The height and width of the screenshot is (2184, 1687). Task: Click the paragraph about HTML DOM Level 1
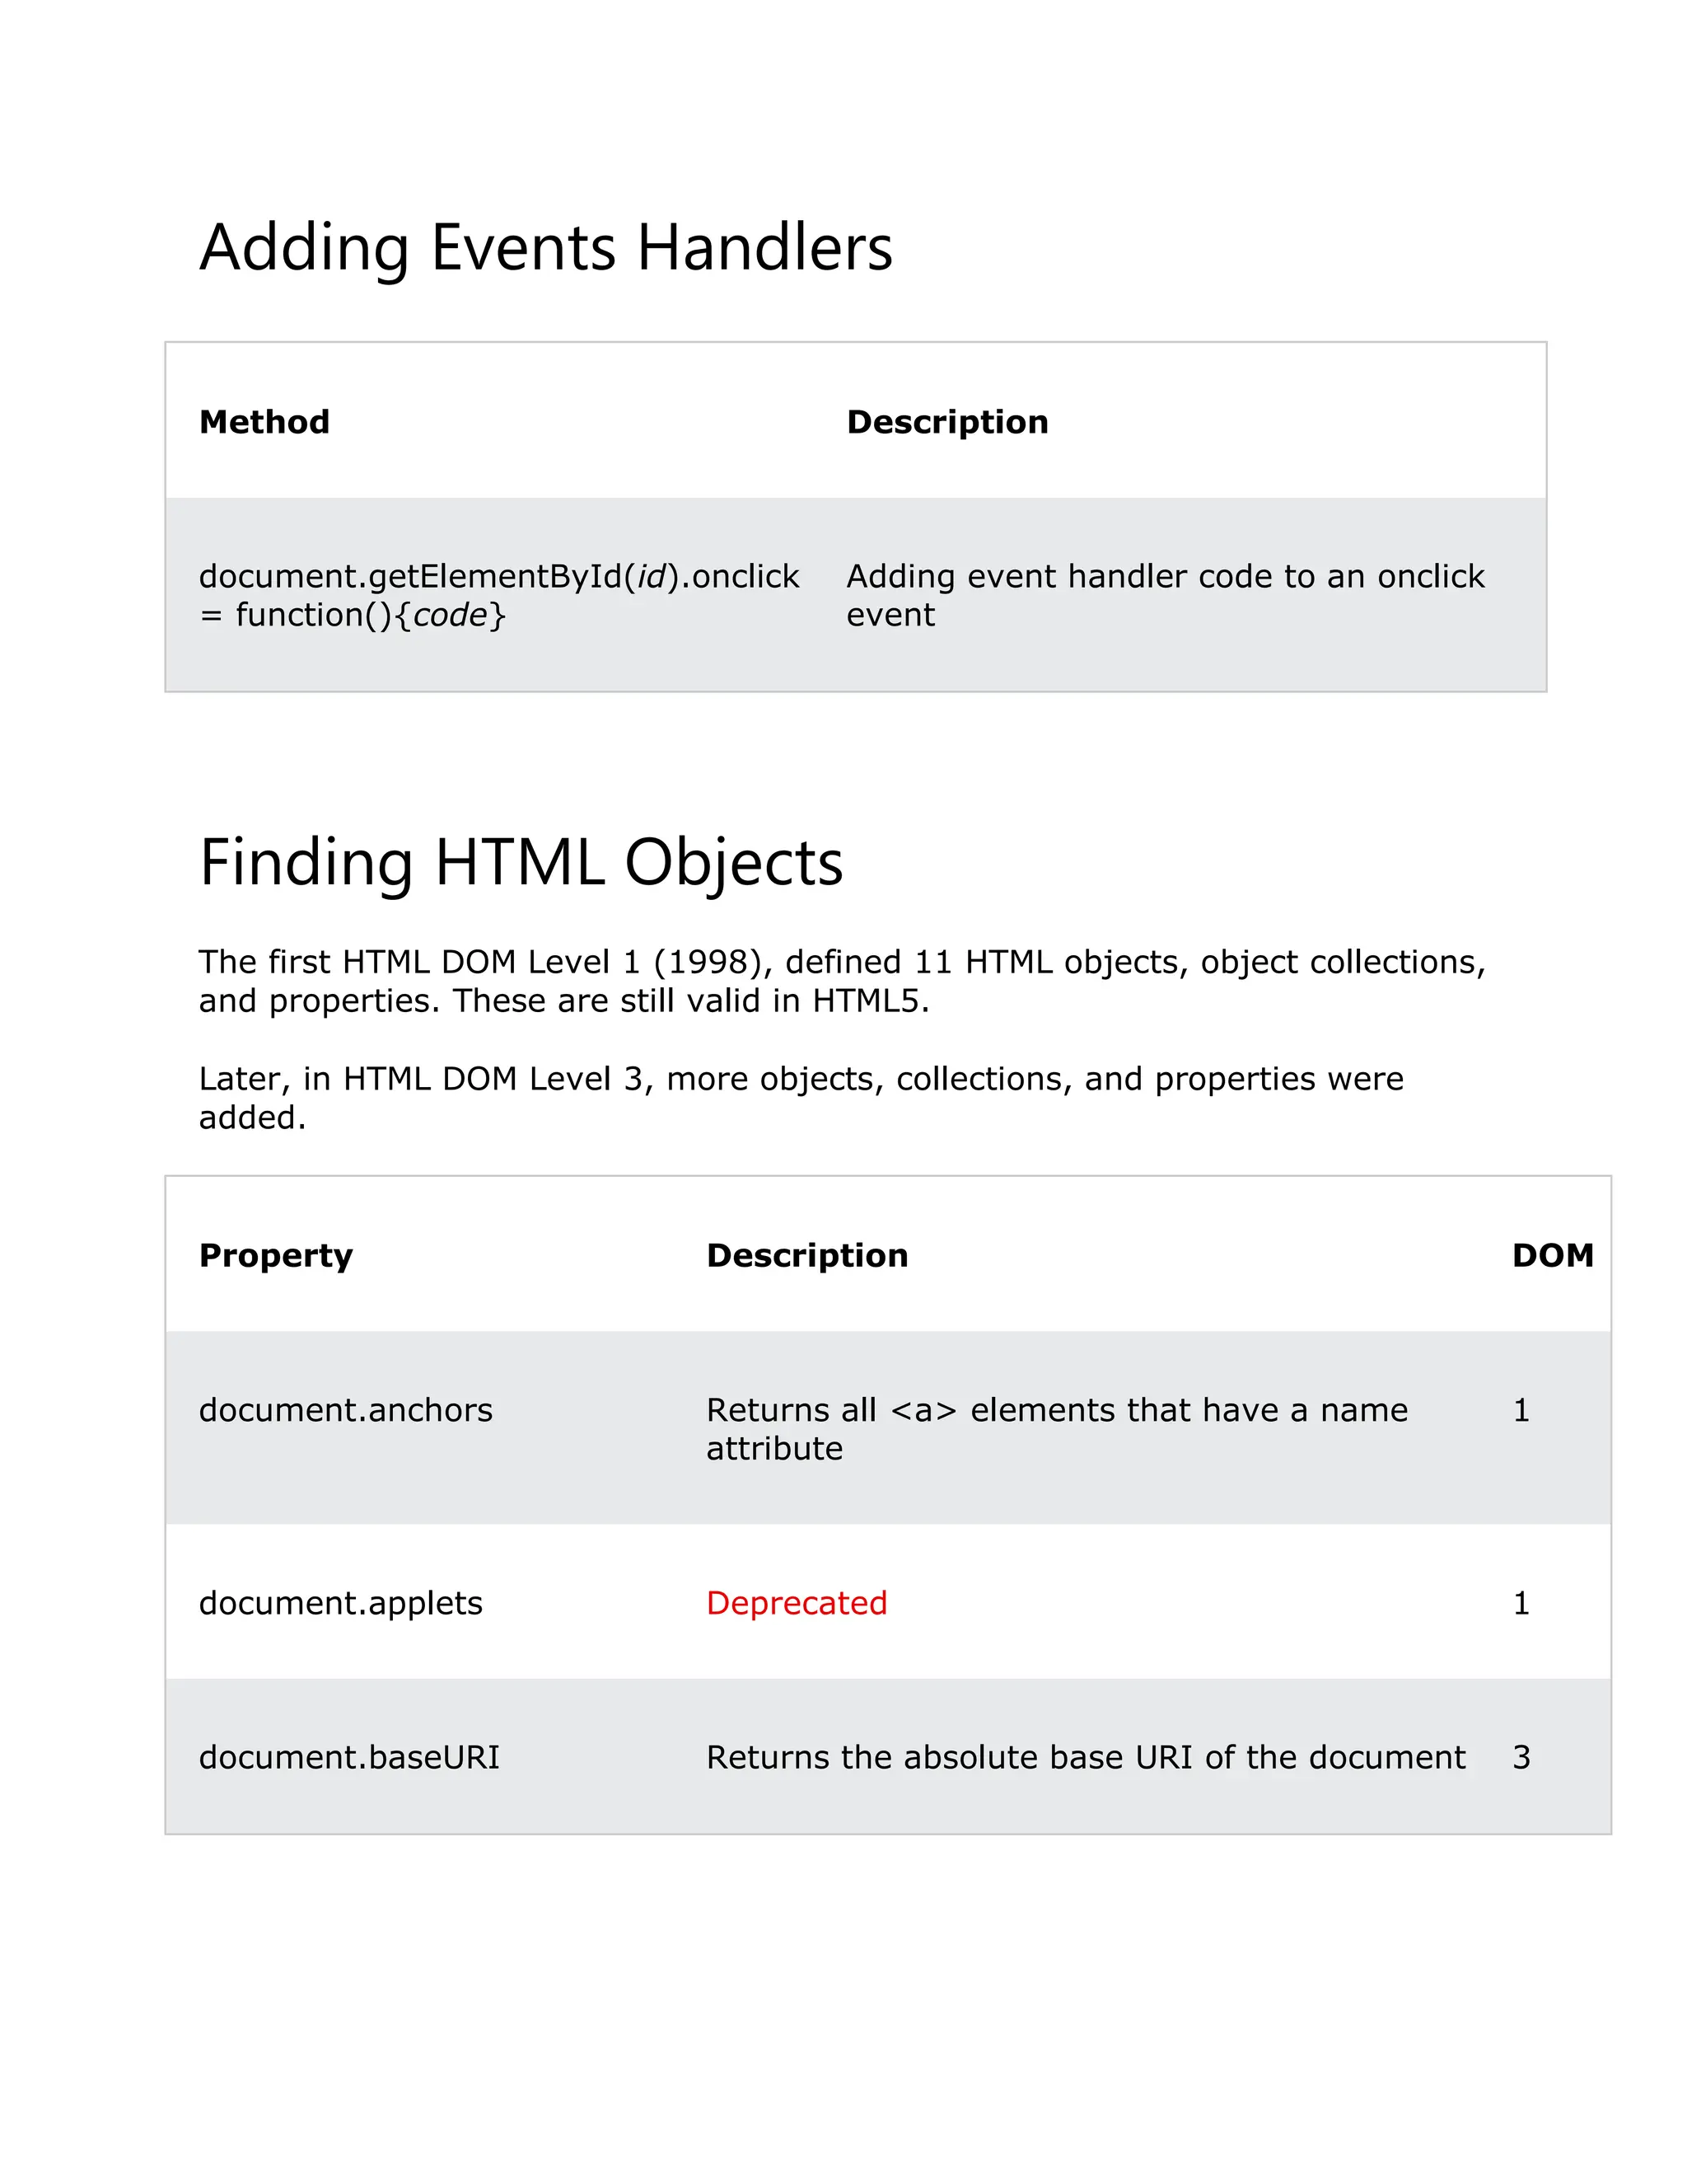tap(842, 981)
